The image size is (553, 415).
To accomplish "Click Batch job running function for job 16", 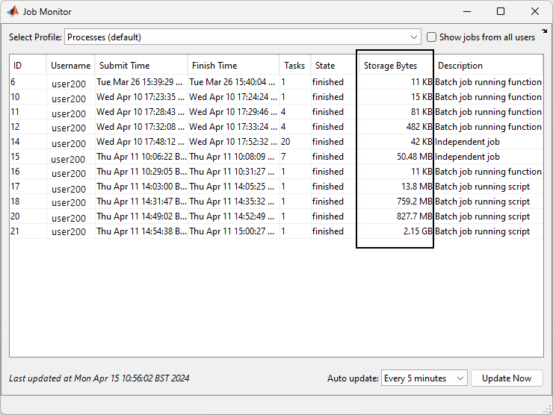I will tap(488, 172).
